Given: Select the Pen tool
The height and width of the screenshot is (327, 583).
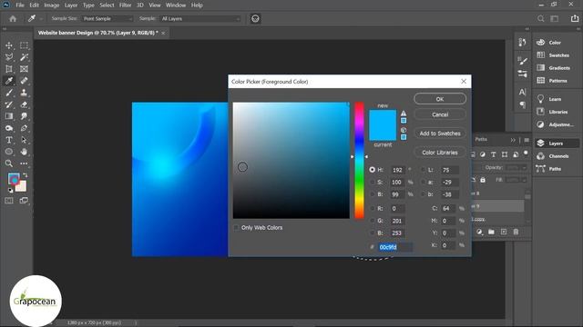Looking at the screenshot, I should pos(25,128).
